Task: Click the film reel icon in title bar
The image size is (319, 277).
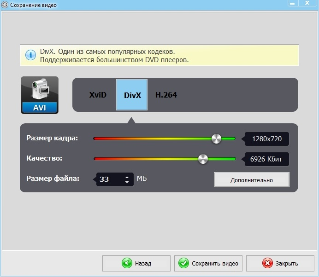Action: [x=5, y=5]
